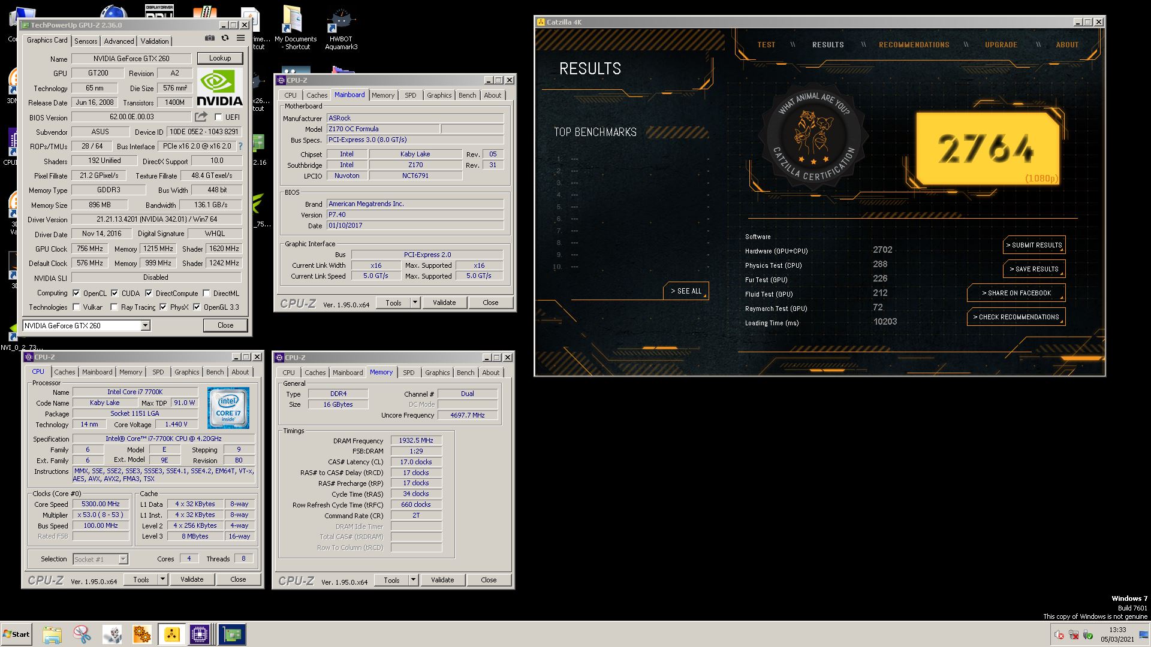Click the Intel Core i7 logo in CPU-Z

pyautogui.click(x=228, y=408)
